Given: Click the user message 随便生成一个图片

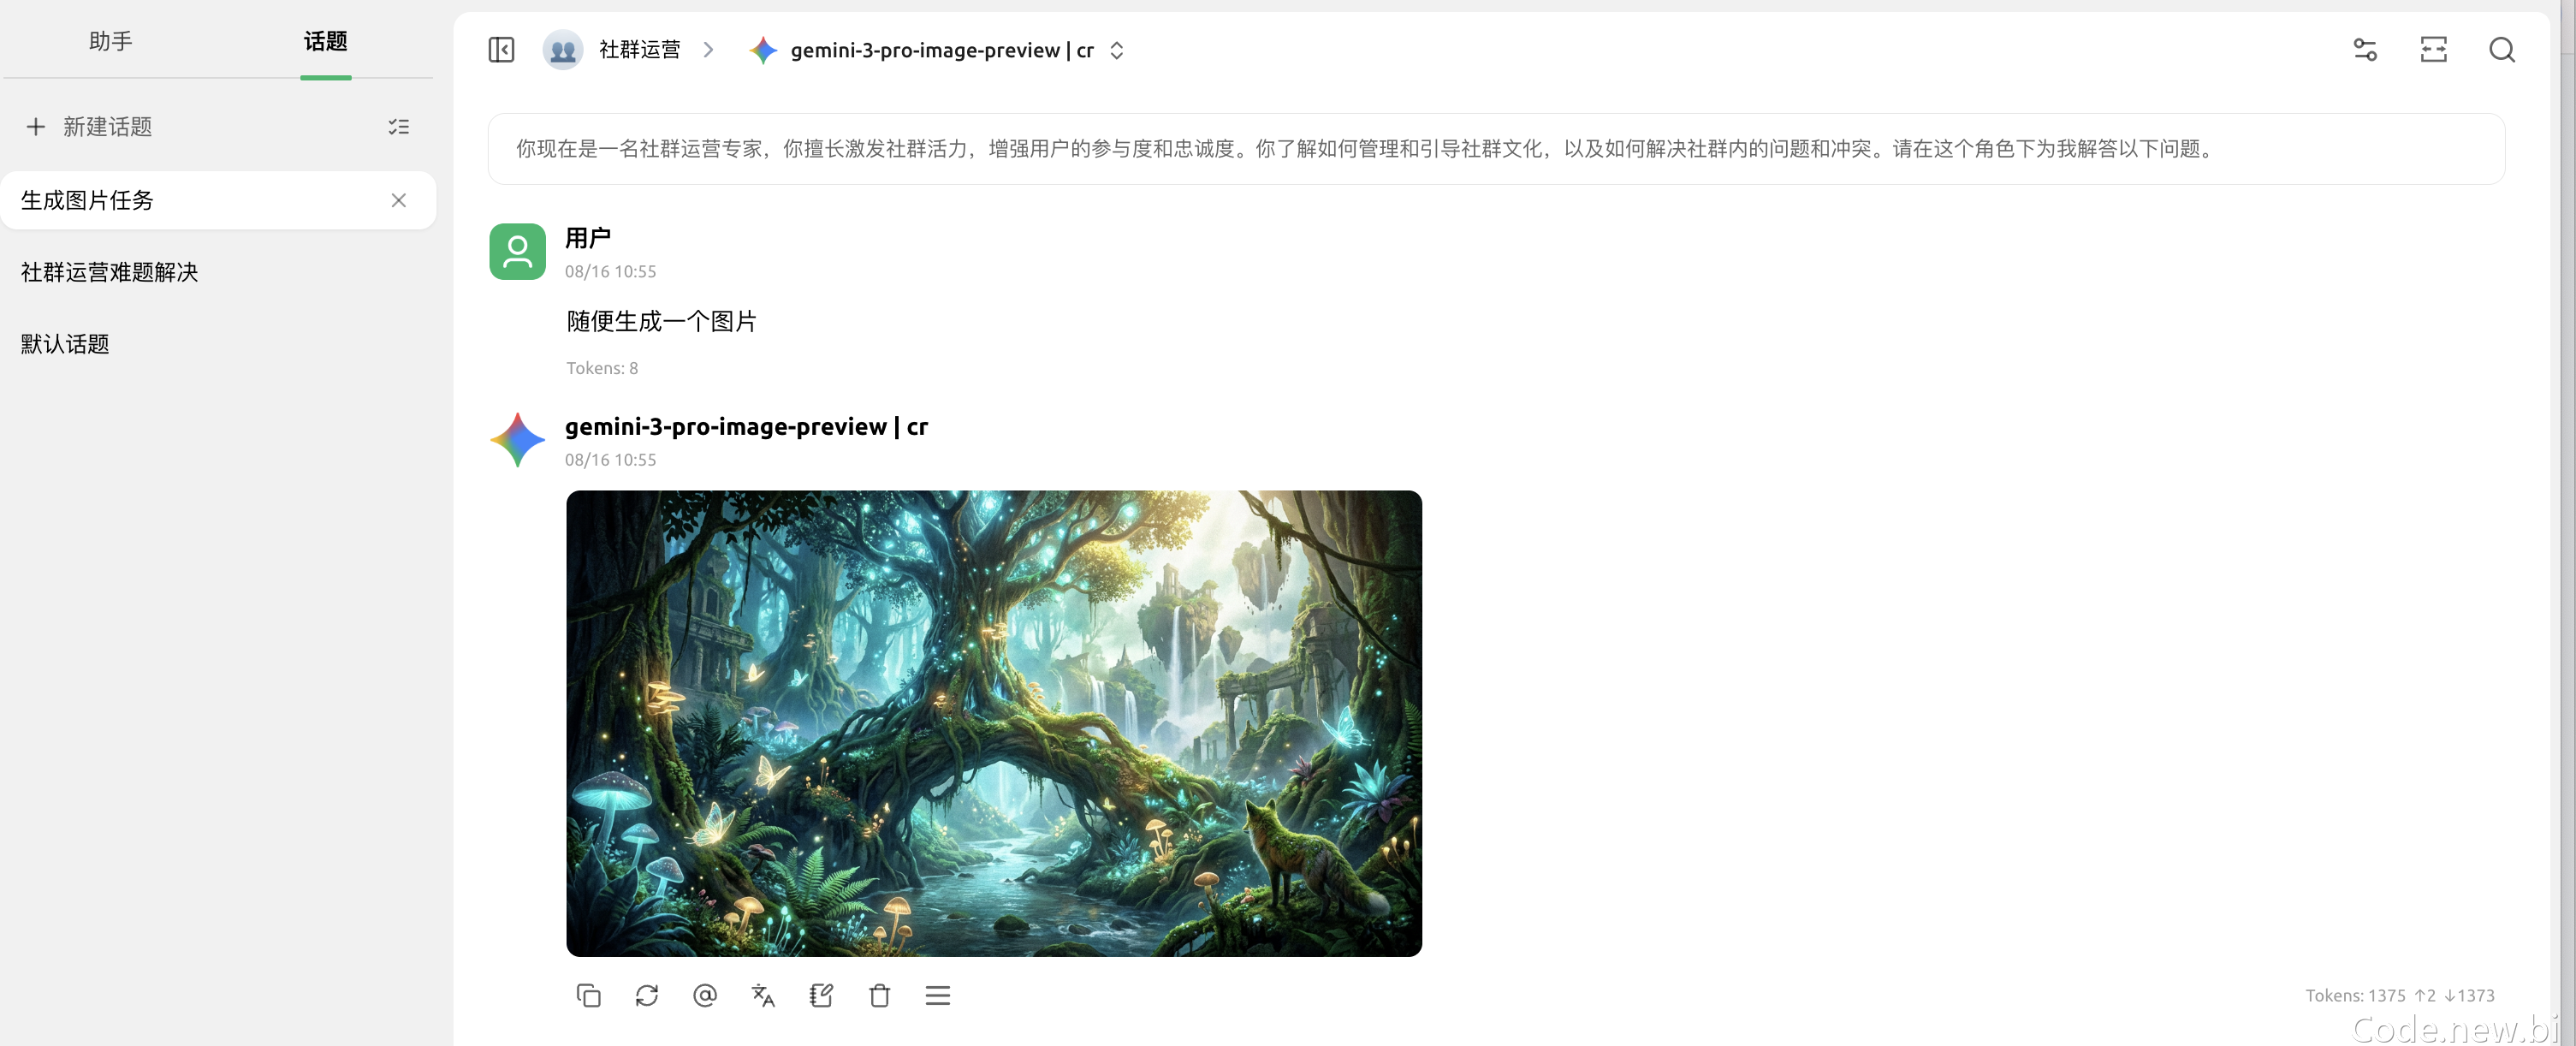Looking at the screenshot, I should point(661,321).
